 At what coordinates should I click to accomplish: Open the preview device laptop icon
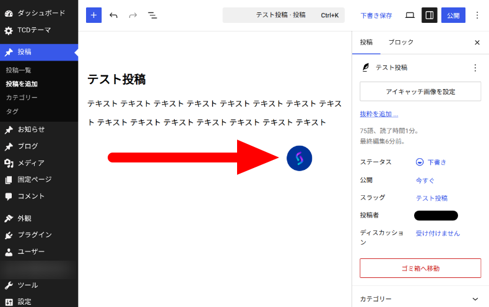410,15
